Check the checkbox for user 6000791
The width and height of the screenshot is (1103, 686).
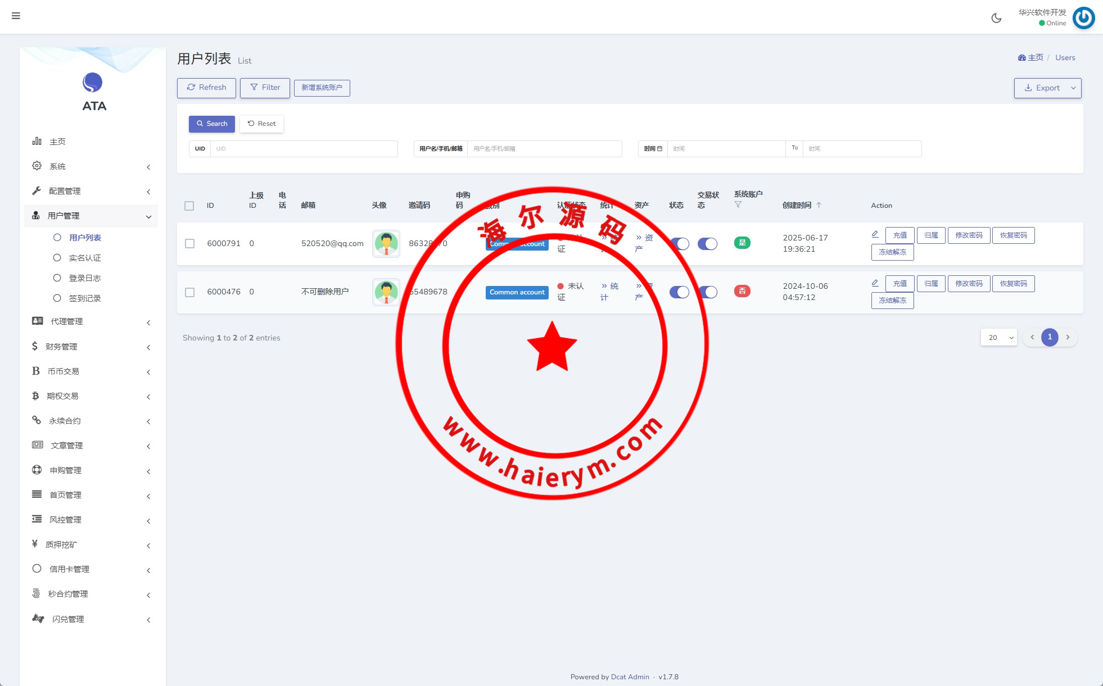coord(189,243)
